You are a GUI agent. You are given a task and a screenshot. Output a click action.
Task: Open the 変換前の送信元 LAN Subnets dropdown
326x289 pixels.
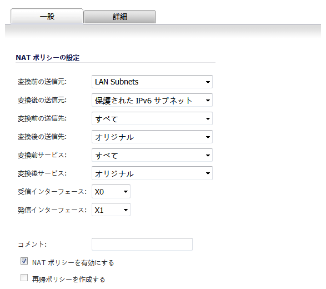[x=152, y=82]
